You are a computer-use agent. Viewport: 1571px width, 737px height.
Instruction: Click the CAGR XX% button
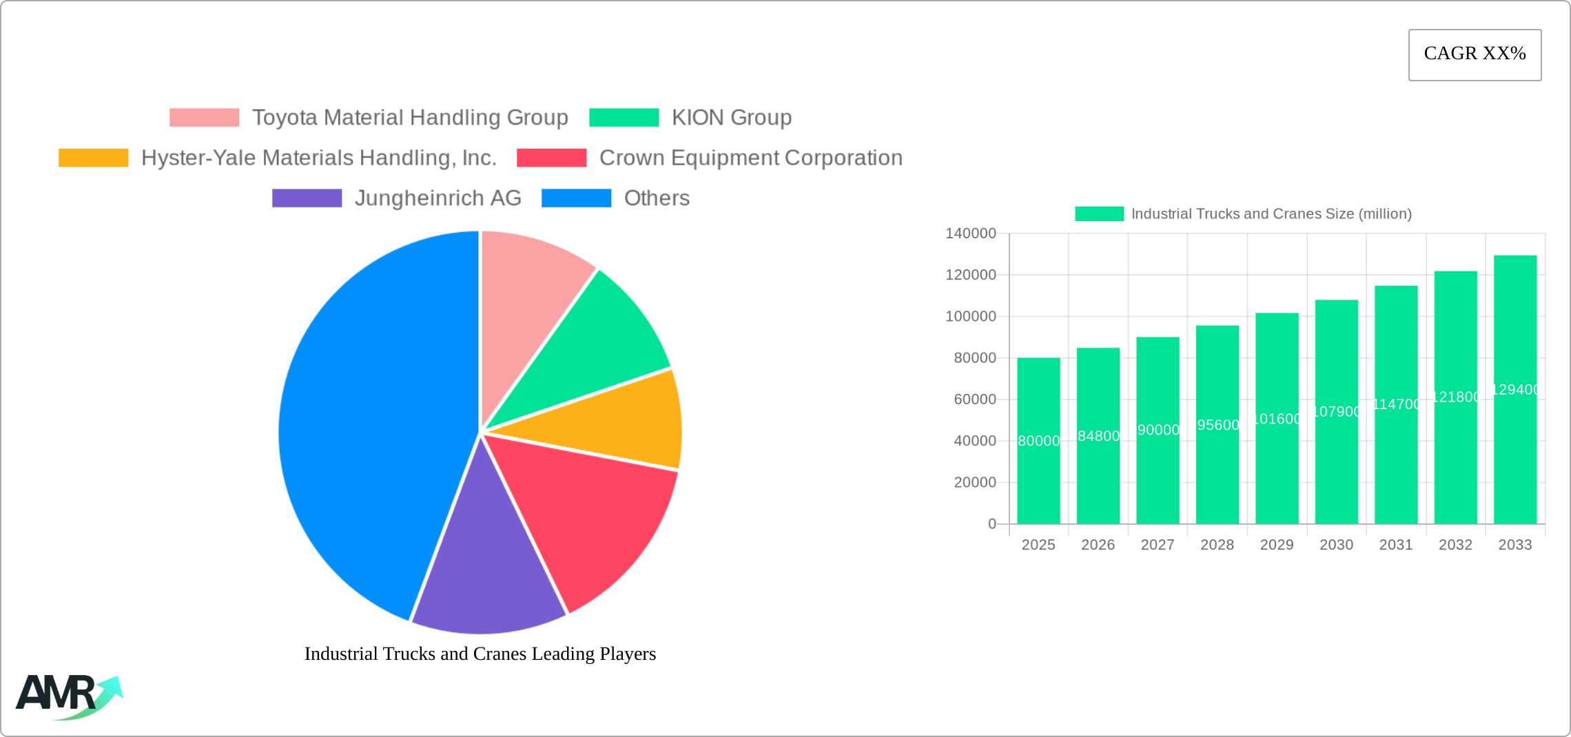coord(1475,54)
